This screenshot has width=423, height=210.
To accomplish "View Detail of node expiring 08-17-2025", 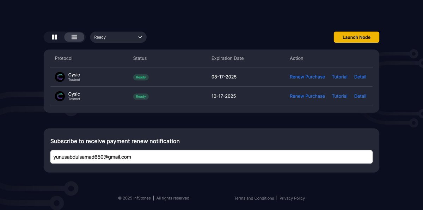I will 360,77.
